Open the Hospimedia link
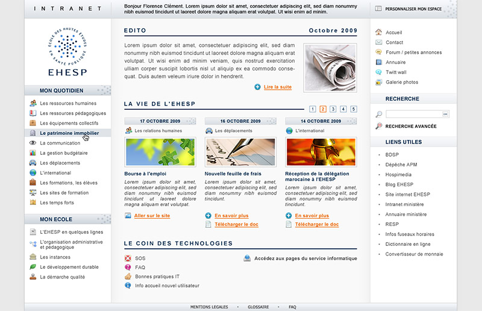 click(x=398, y=174)
